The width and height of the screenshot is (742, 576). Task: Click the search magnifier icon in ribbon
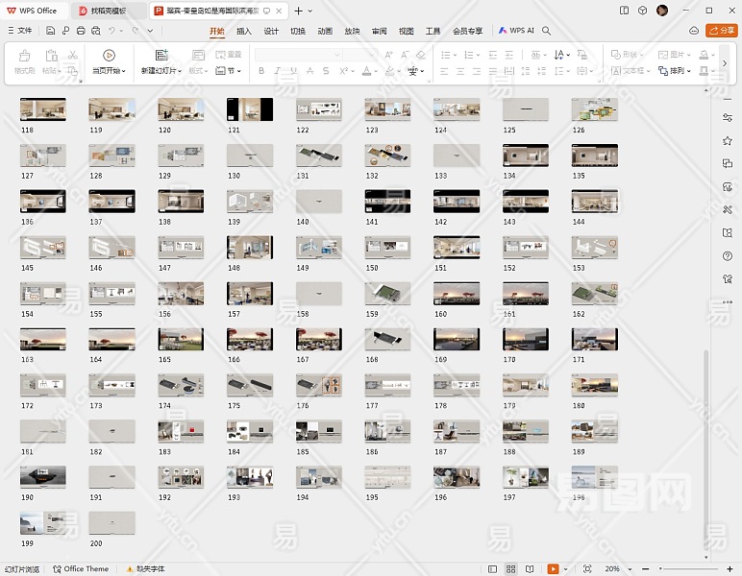coord(546,31)
